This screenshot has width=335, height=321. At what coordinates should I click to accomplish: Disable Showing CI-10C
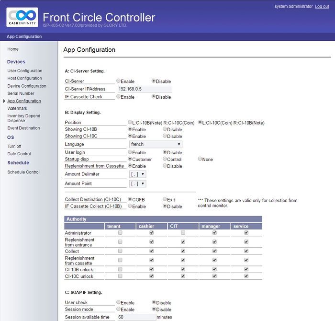(165, 136)
